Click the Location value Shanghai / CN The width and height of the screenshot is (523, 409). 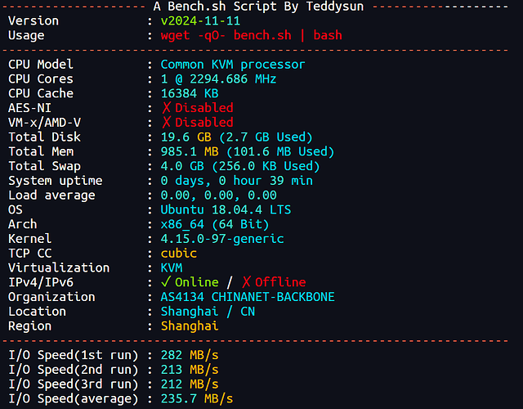[x=208, y=312]
